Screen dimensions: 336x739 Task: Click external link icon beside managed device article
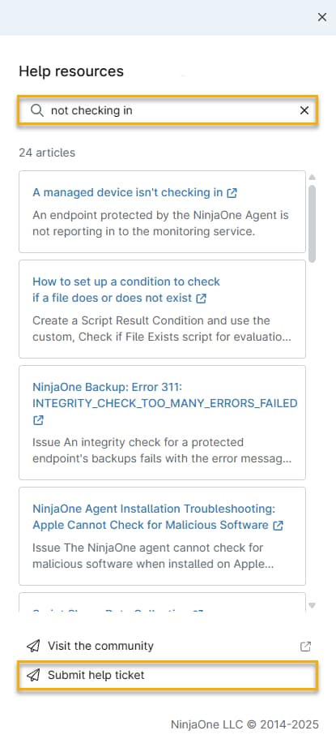(x=232, y=192)
